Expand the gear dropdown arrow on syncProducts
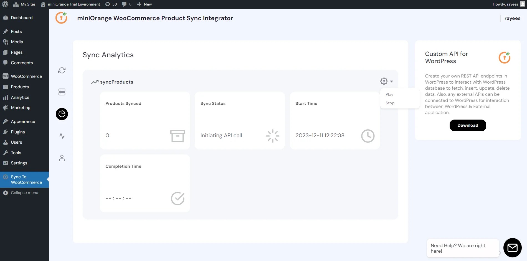The image size is (527, 261). click(392, 81)
